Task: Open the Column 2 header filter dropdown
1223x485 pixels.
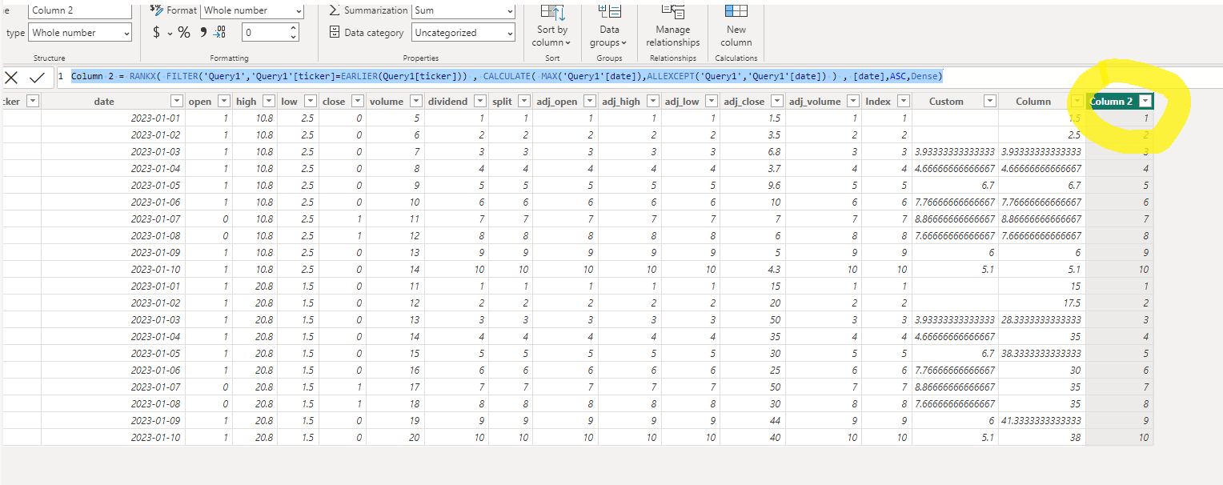Action: pos(1145,101)
